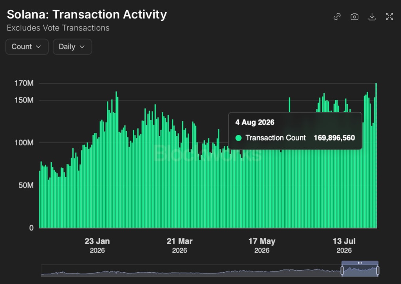Expand the chevron next to Daily

point(82,47)
